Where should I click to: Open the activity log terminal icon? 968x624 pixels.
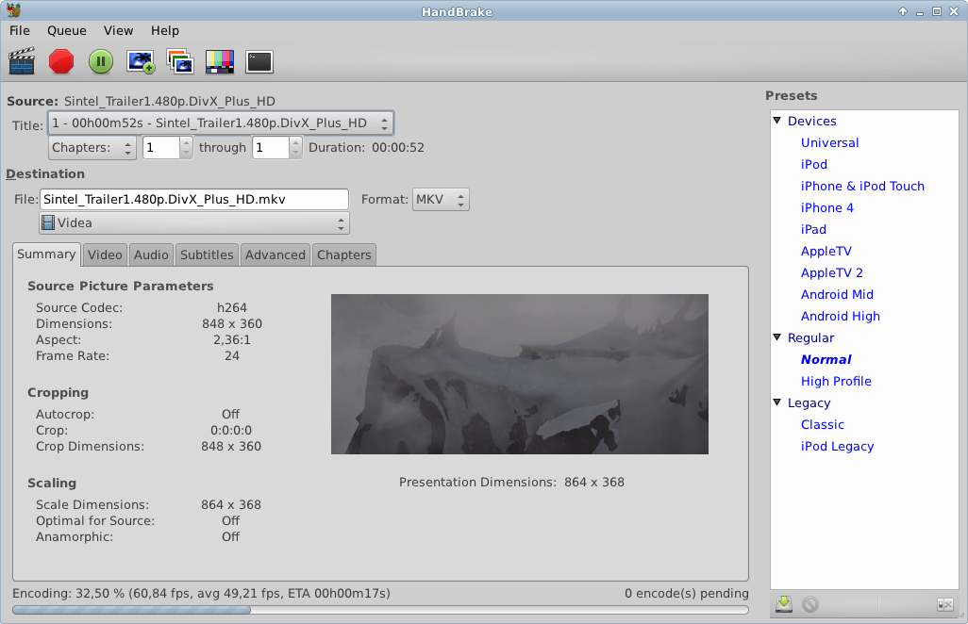point(259,61)
